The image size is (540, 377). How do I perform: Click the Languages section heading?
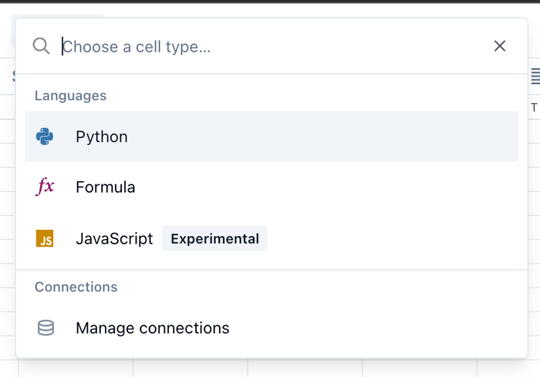(x=70, y=96)
